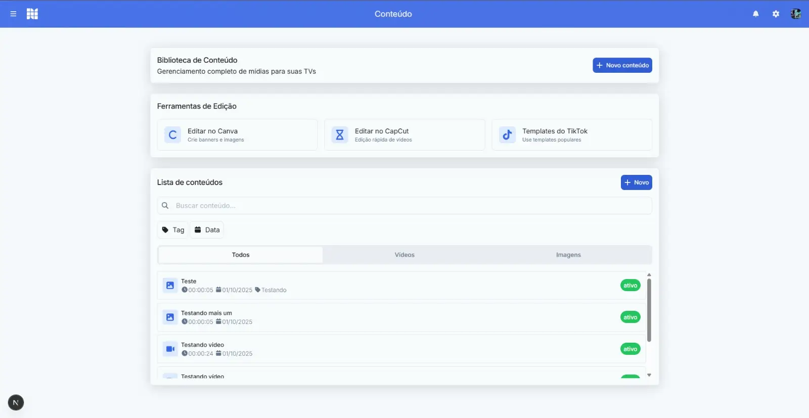The width and height of the screenshot is (809, 418).
Task: Click the Canva icon
Action: pos(172,135)
